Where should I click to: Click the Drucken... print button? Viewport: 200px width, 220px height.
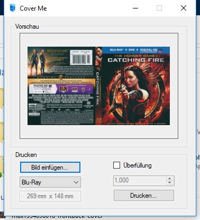pos(144,196)
